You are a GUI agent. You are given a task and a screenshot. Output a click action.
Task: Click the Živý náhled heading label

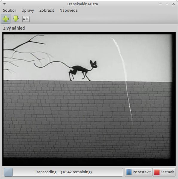tap(14, 28)
